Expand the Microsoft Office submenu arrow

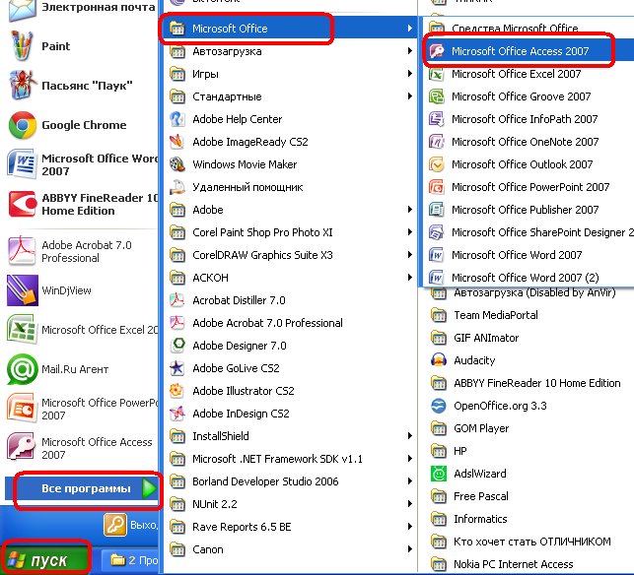410,29
